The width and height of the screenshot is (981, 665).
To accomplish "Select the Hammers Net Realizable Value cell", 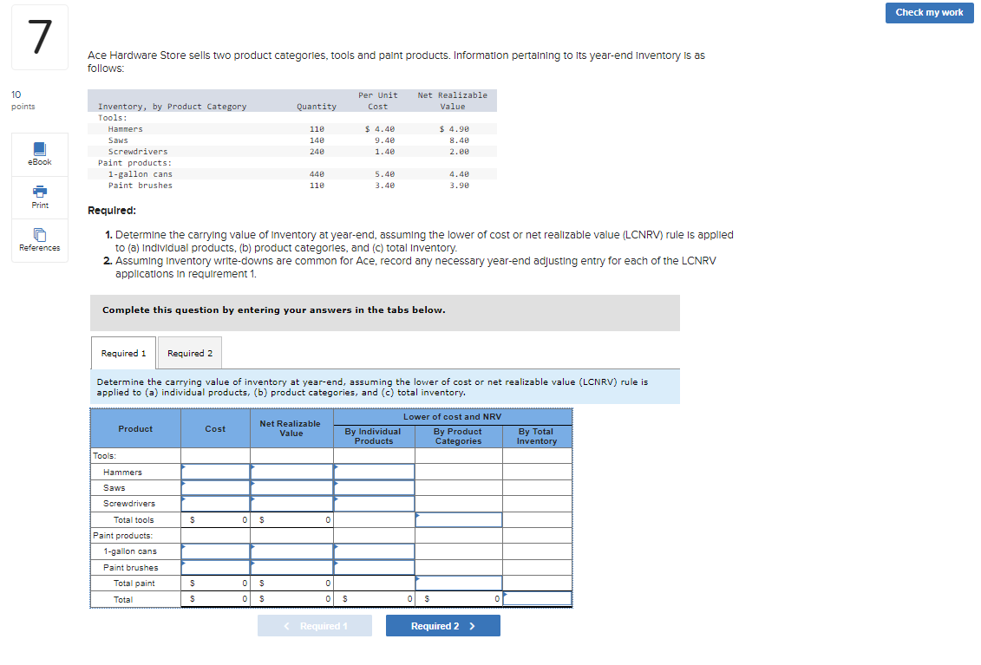I will pyautogui.click(x=291, y=472).
